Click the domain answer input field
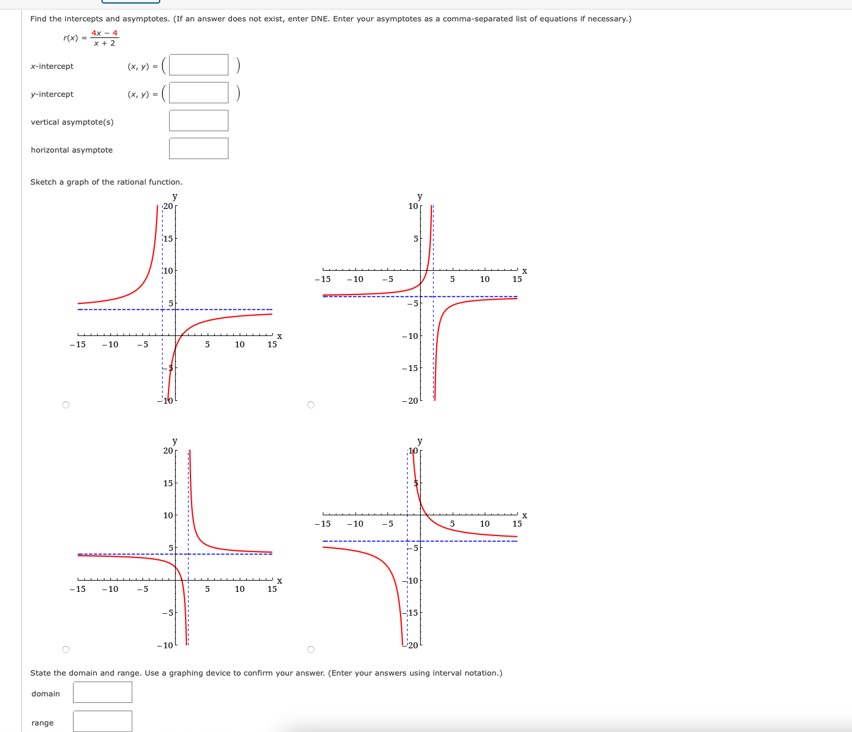This screenshot has height=732, width=852. 102,692
